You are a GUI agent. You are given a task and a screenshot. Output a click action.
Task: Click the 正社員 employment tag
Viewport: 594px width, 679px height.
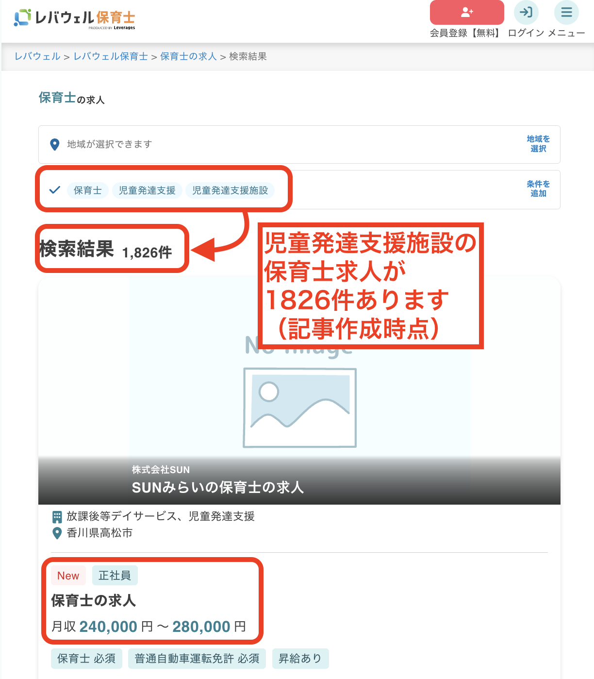click(x=115, y=576)
